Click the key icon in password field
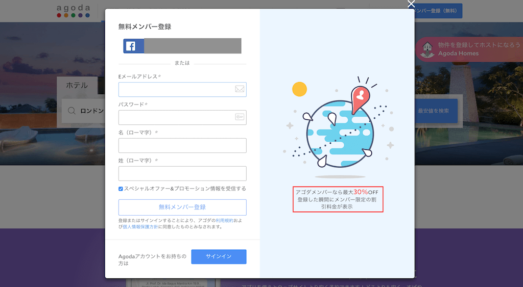 [240, 117]
